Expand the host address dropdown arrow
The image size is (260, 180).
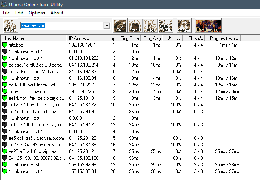[107, 26]
